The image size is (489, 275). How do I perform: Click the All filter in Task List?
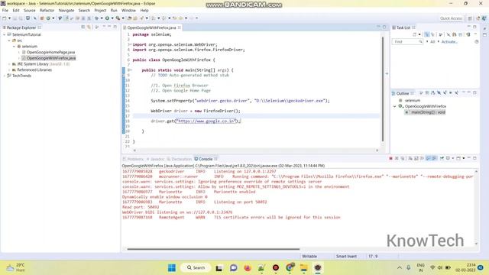(x=432, y=42)
